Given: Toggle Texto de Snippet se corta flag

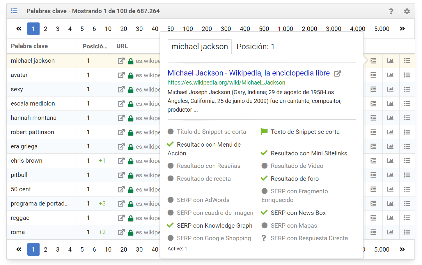Looking at the screenshot, I should [x=300, y=132].
